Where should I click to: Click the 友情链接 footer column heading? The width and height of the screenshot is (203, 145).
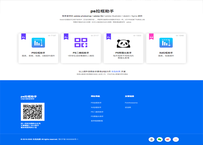coord(130,96)
